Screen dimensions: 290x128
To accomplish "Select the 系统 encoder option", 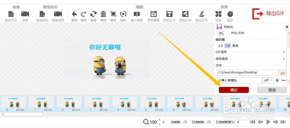I will [235, 46].
